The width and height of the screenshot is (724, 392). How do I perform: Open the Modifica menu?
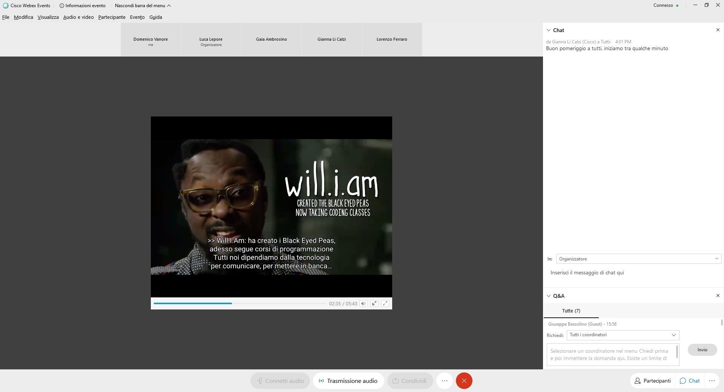pyautogui.click(x=23, y=17)
